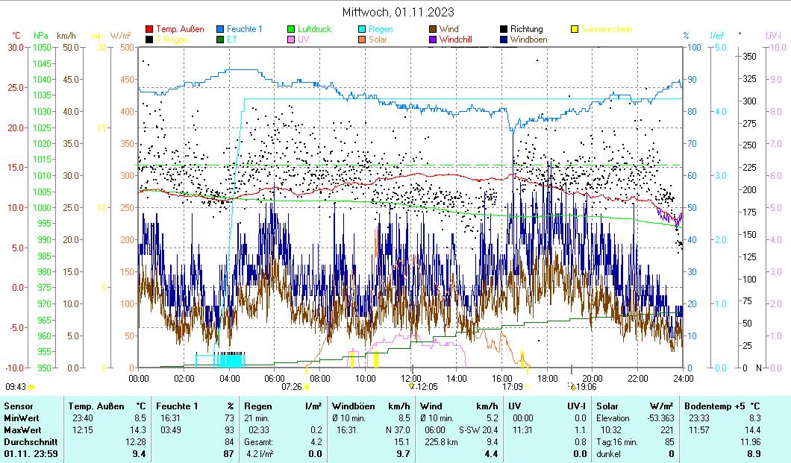791x463 pixels.
Task: Click the current soil temperature 8.9
Action: point(754,454)
